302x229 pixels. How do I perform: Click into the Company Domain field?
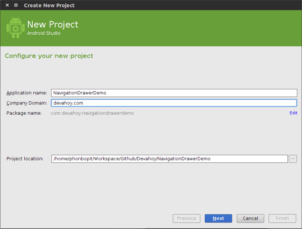pyautogui.click(x=174, y=103)
